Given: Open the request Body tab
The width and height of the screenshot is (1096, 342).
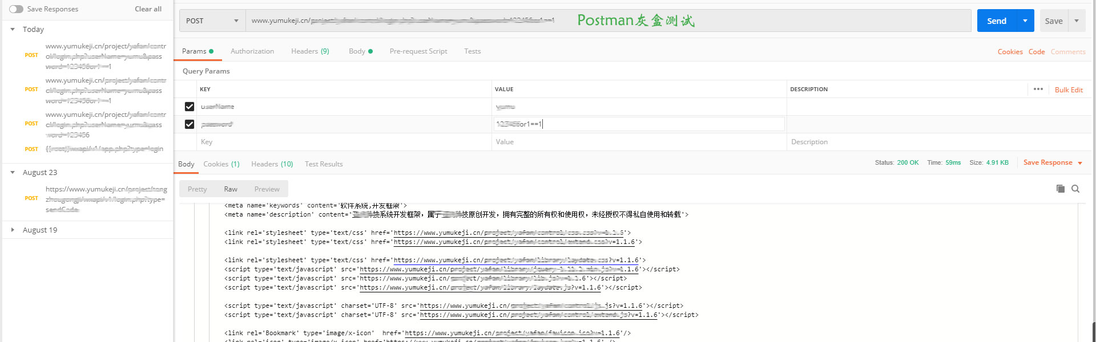Looking at the screenshot, I should (x=361, y=51).
